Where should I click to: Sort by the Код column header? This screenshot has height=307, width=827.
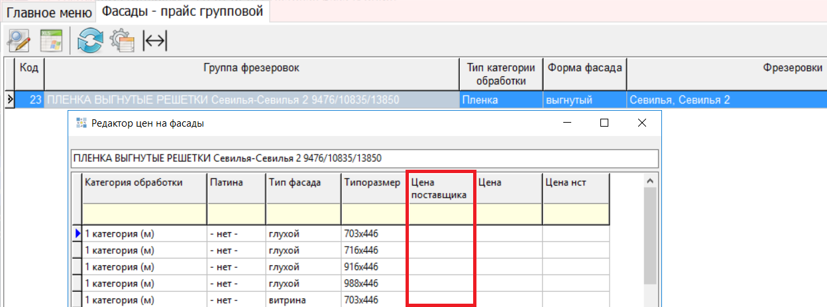tap(29, 68)
